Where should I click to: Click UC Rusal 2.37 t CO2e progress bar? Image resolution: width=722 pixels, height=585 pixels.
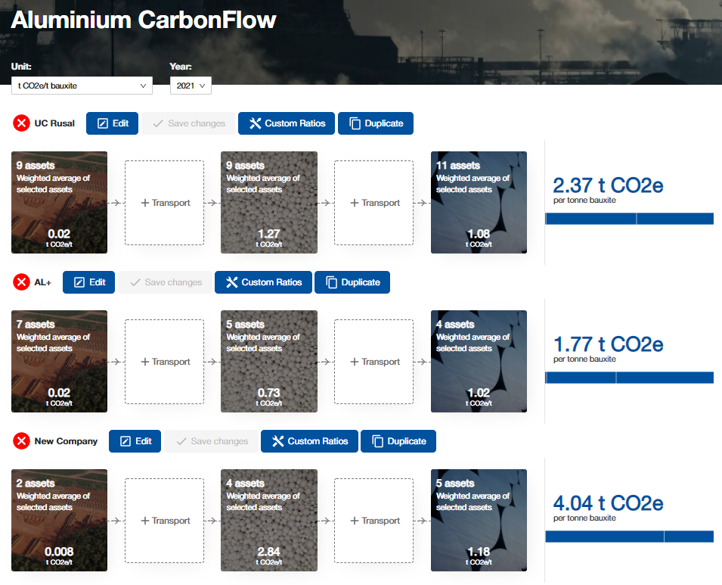click(x=629, y=219)
